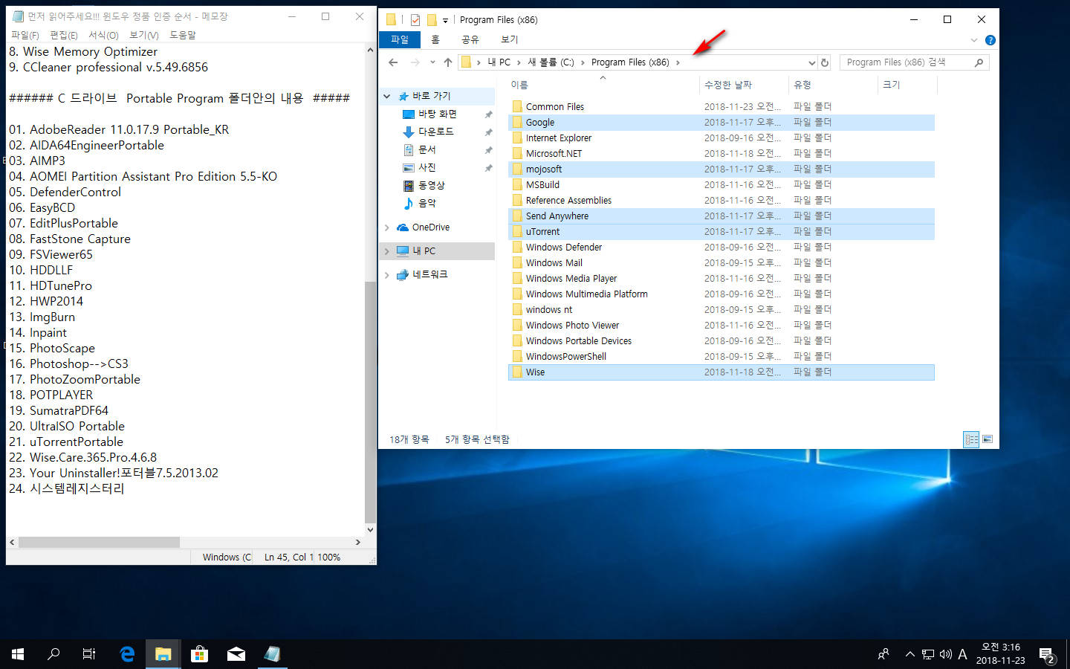1070x669 pixels.
Task: Expand breadcrumb arrow after Program Files (x86)
Action: pos(678,62)
